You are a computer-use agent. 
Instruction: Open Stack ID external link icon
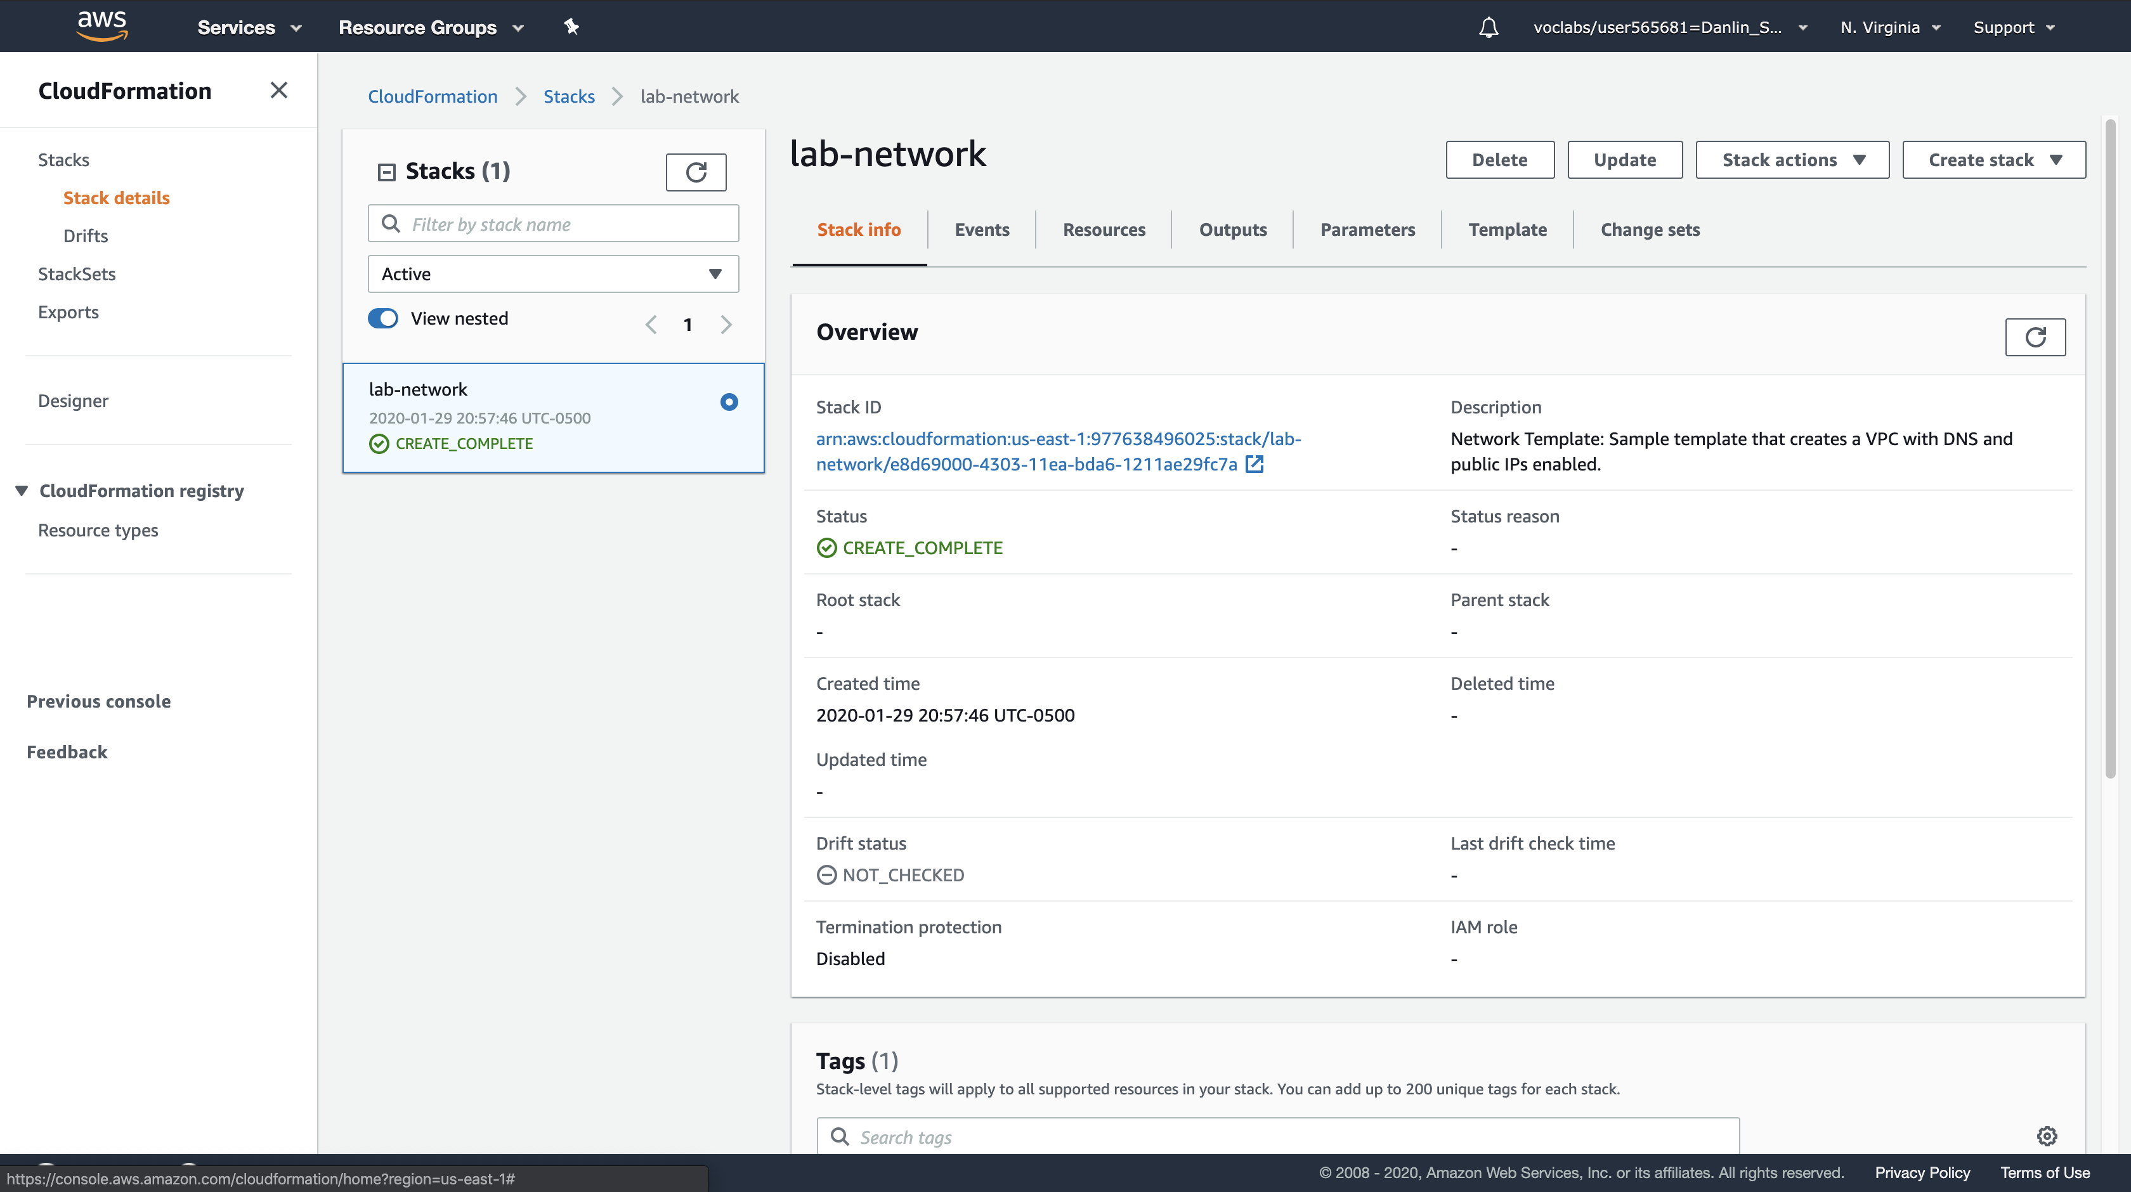coord(1254,464)
